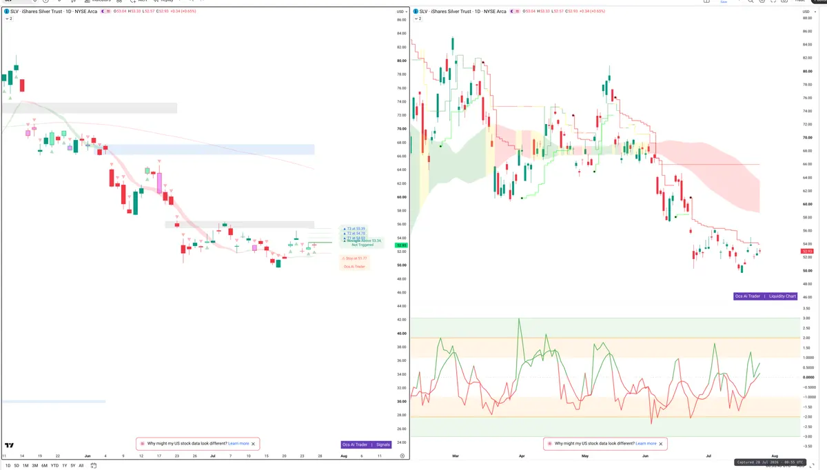
Task: Click Learn more link in right chart notice
Action: [646, 444]
